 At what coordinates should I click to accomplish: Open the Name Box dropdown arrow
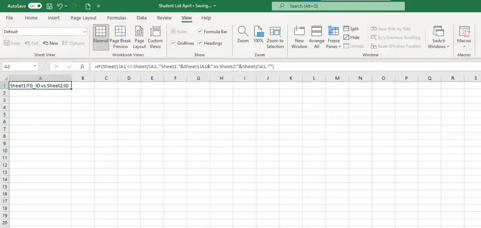tap(35, 67)
